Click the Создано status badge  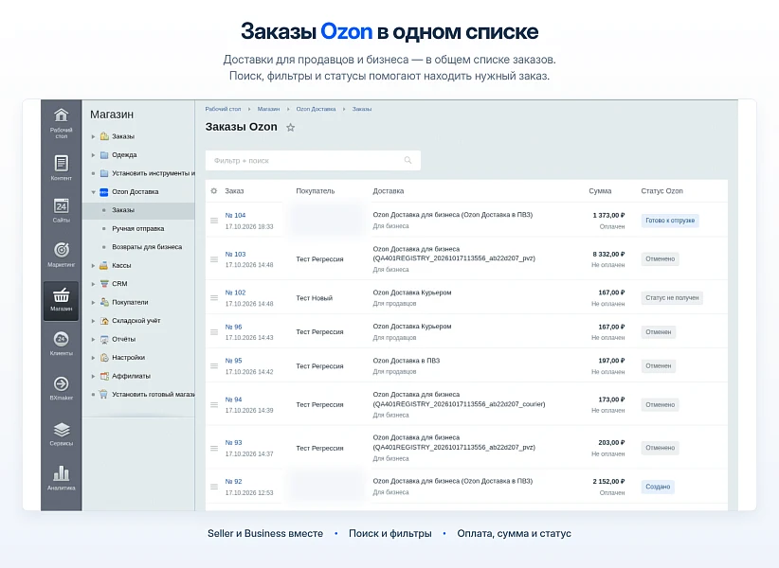(658, 487)
